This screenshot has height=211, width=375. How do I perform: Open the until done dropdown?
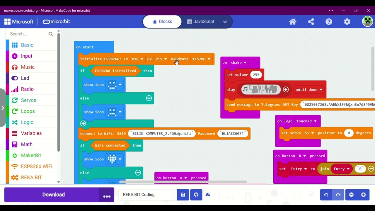click(309, 90)
